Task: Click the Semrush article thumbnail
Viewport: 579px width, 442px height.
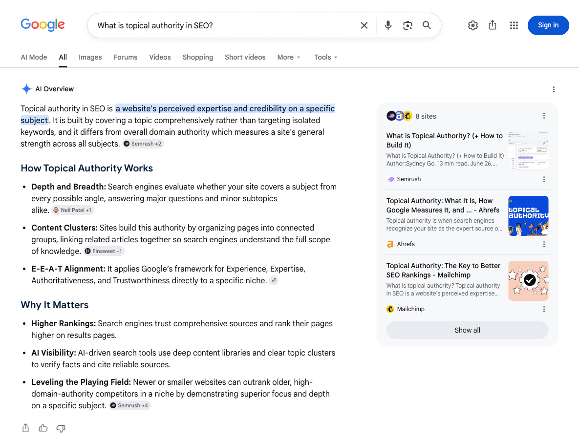Action: pyautogui.click(x=528, y=150)
